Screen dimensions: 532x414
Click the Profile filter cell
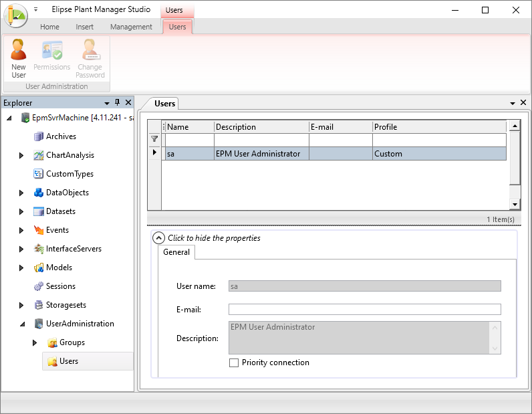coord(439,140)
